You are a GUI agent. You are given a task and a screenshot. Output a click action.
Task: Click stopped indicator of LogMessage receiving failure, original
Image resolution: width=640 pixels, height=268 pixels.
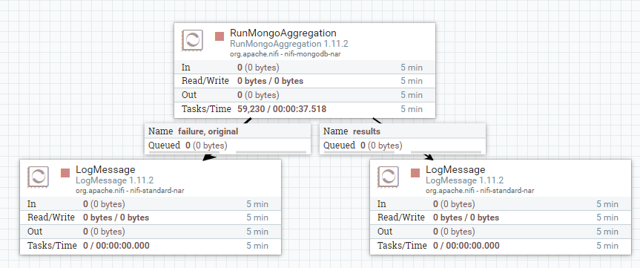(65, 173)
